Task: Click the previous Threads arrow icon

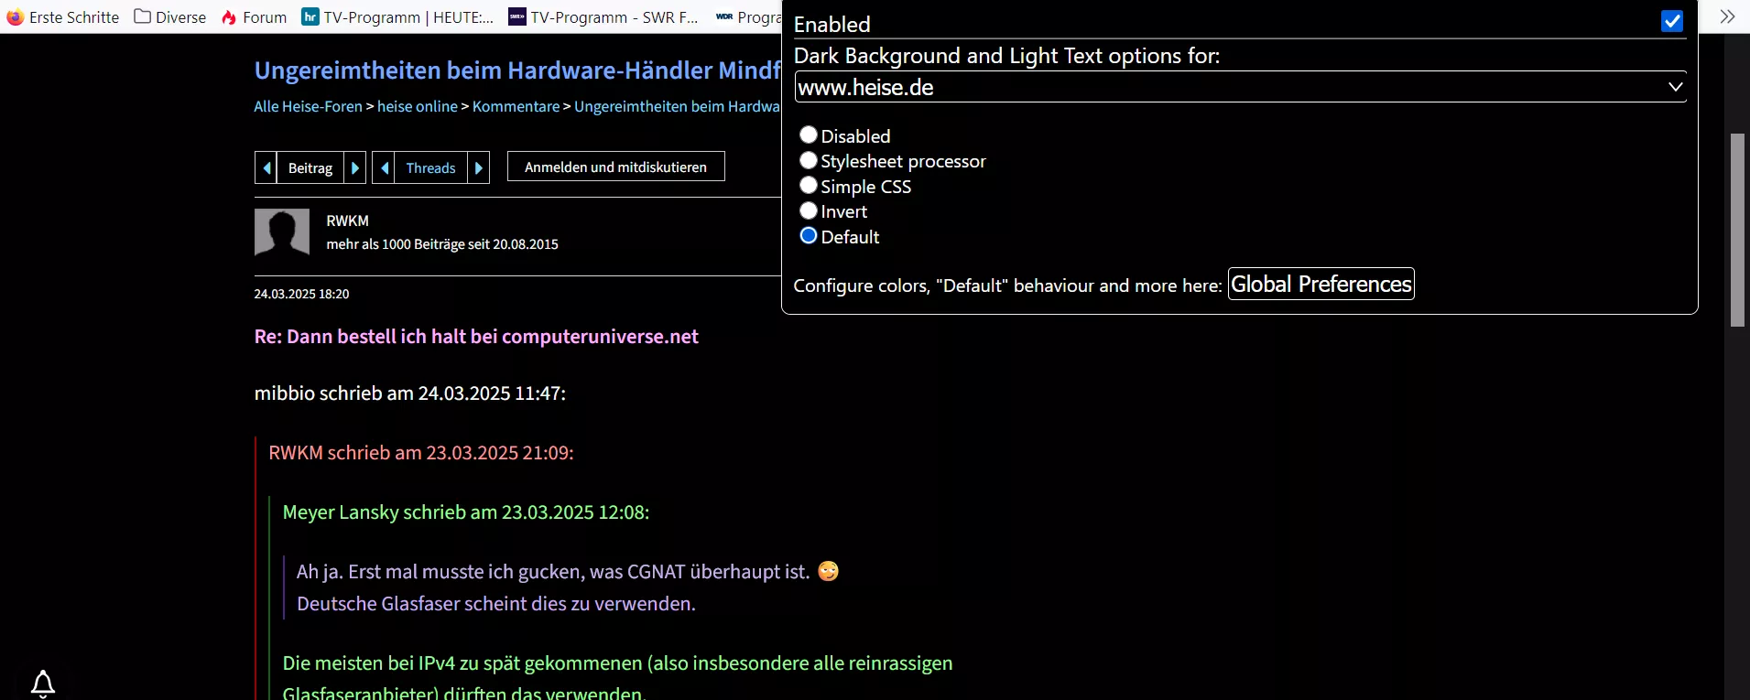Action: coord(384,167)
